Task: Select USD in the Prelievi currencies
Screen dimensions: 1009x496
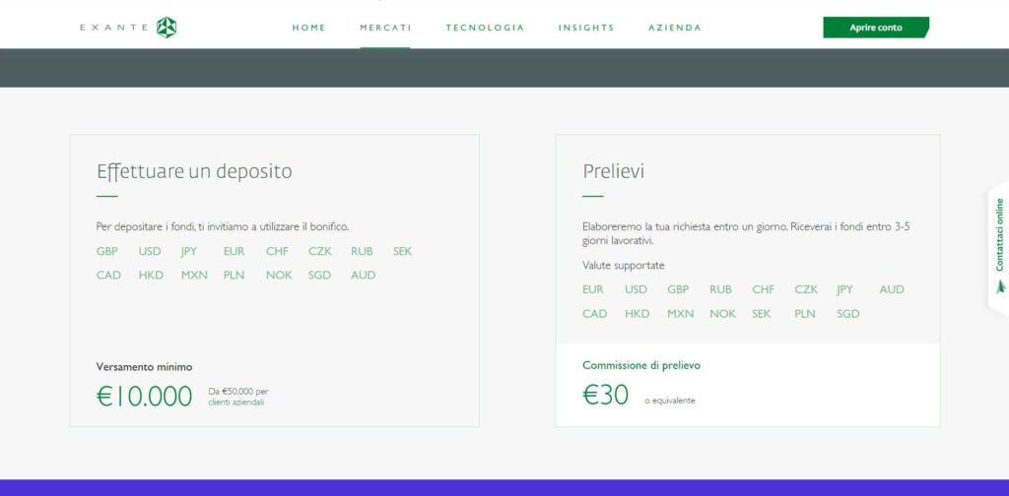Action: [x=636, y=289]
